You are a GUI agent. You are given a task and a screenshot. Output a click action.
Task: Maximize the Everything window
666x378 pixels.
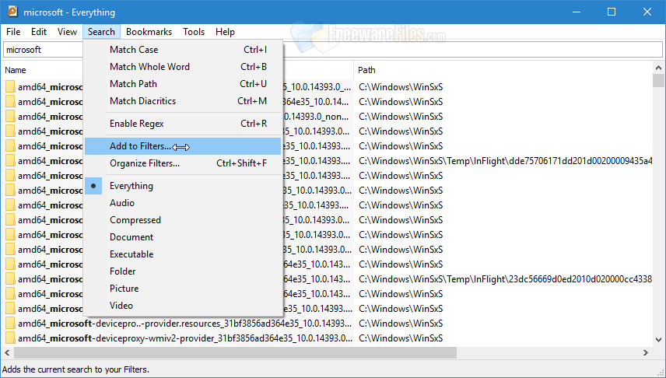click(612, 12)
